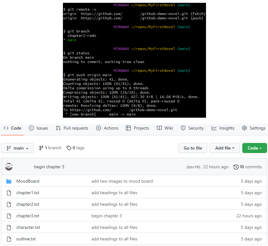The height and width of the screenshot is (246, 268).
Task: Click the file icon beside chapter2.txt
Action: (x=9, y=204)
